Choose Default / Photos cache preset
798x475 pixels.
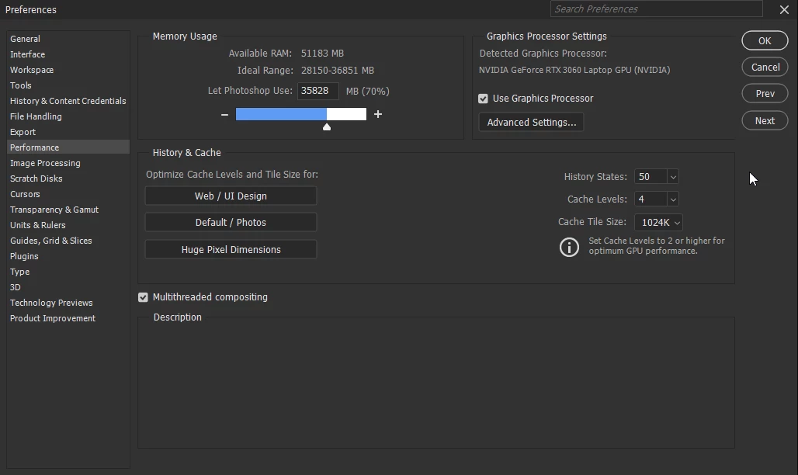click(x=231, y=223)
